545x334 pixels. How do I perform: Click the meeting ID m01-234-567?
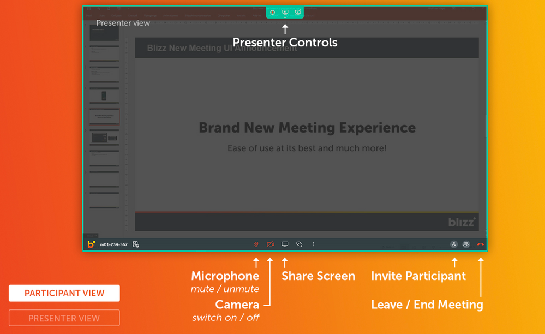113,244
